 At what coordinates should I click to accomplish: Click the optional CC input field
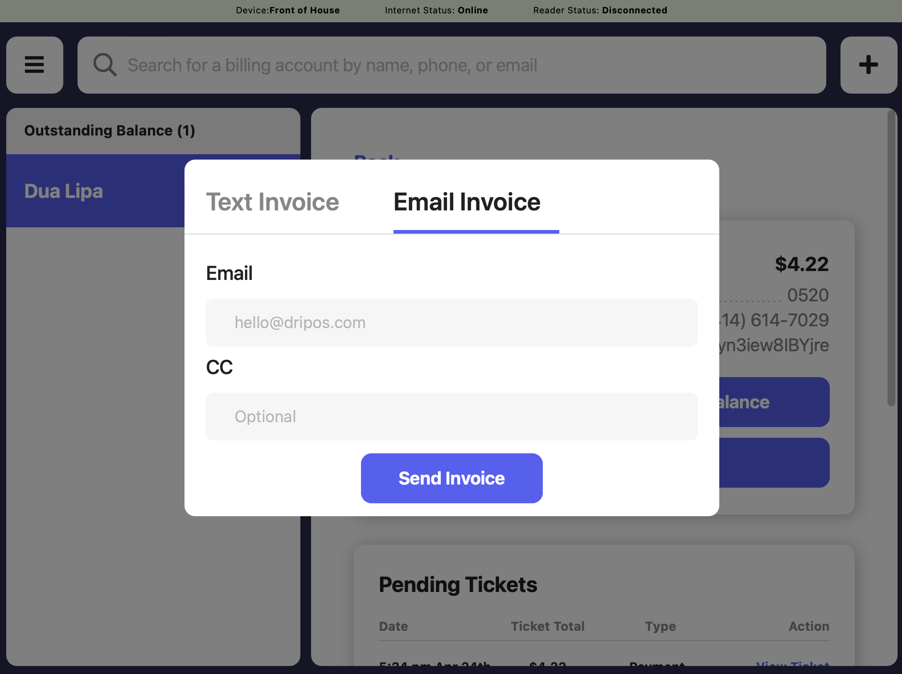pyautogui.click(x=451, y=416)
